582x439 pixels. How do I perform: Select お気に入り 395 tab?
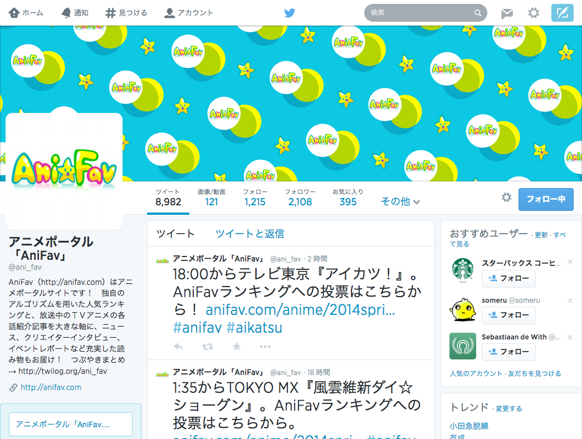348,198
